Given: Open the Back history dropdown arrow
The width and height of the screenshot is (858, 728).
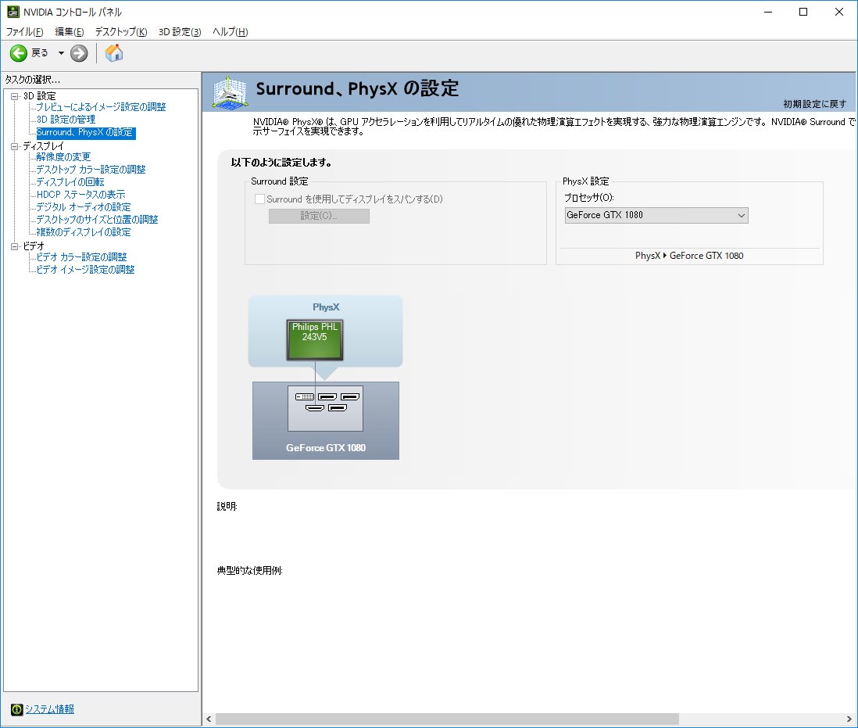Looking at the screenshot, I should pos(61,53).
